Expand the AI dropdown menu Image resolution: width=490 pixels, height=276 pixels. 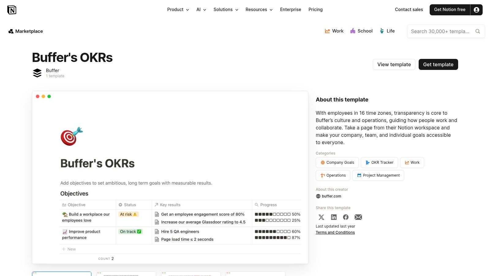[201, 10]
